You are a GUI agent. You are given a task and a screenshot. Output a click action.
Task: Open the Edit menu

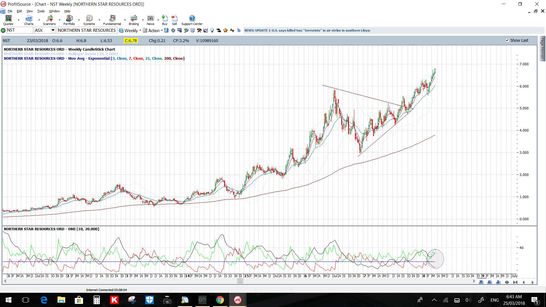click(19, 11)
